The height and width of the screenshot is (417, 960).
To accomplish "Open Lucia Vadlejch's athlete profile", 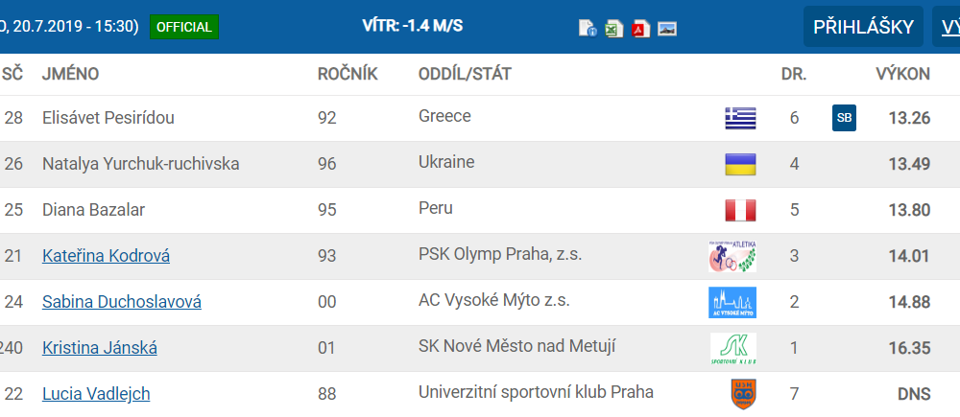I will point(96,394).
